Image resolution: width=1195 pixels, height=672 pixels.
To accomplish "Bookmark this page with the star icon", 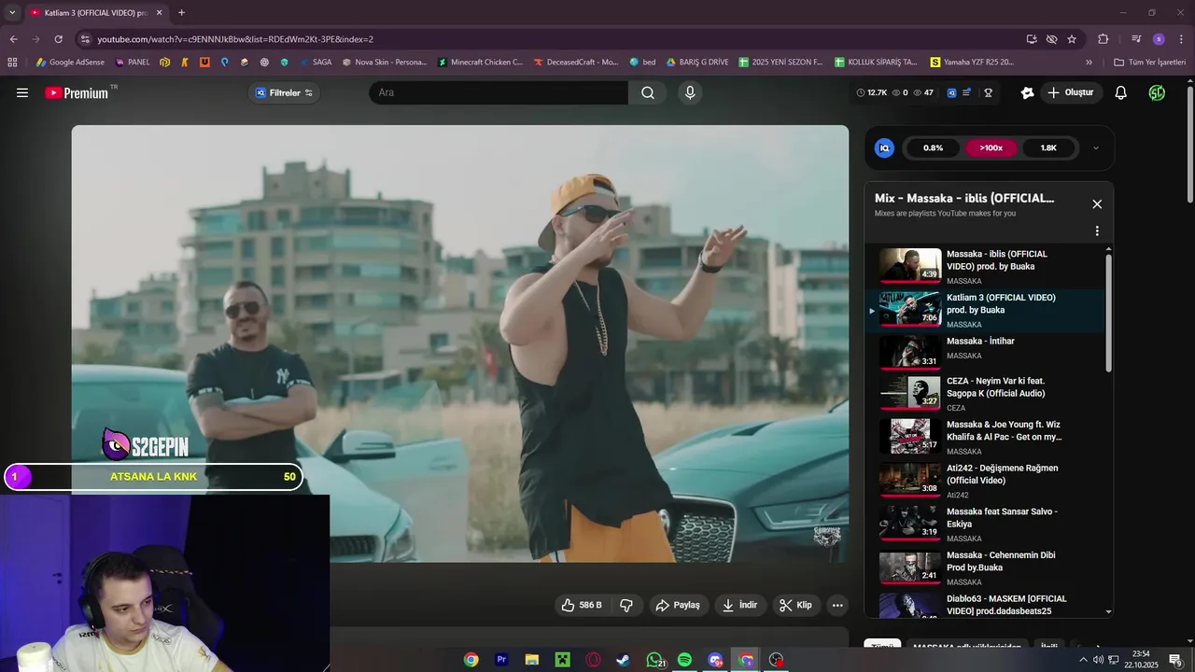I will pyautogui.click(x=1072, y=39).
